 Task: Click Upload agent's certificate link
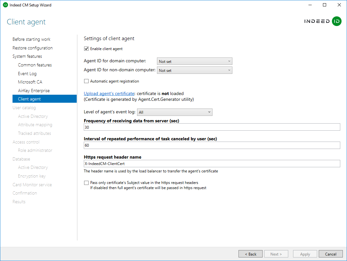click(109, 94)
